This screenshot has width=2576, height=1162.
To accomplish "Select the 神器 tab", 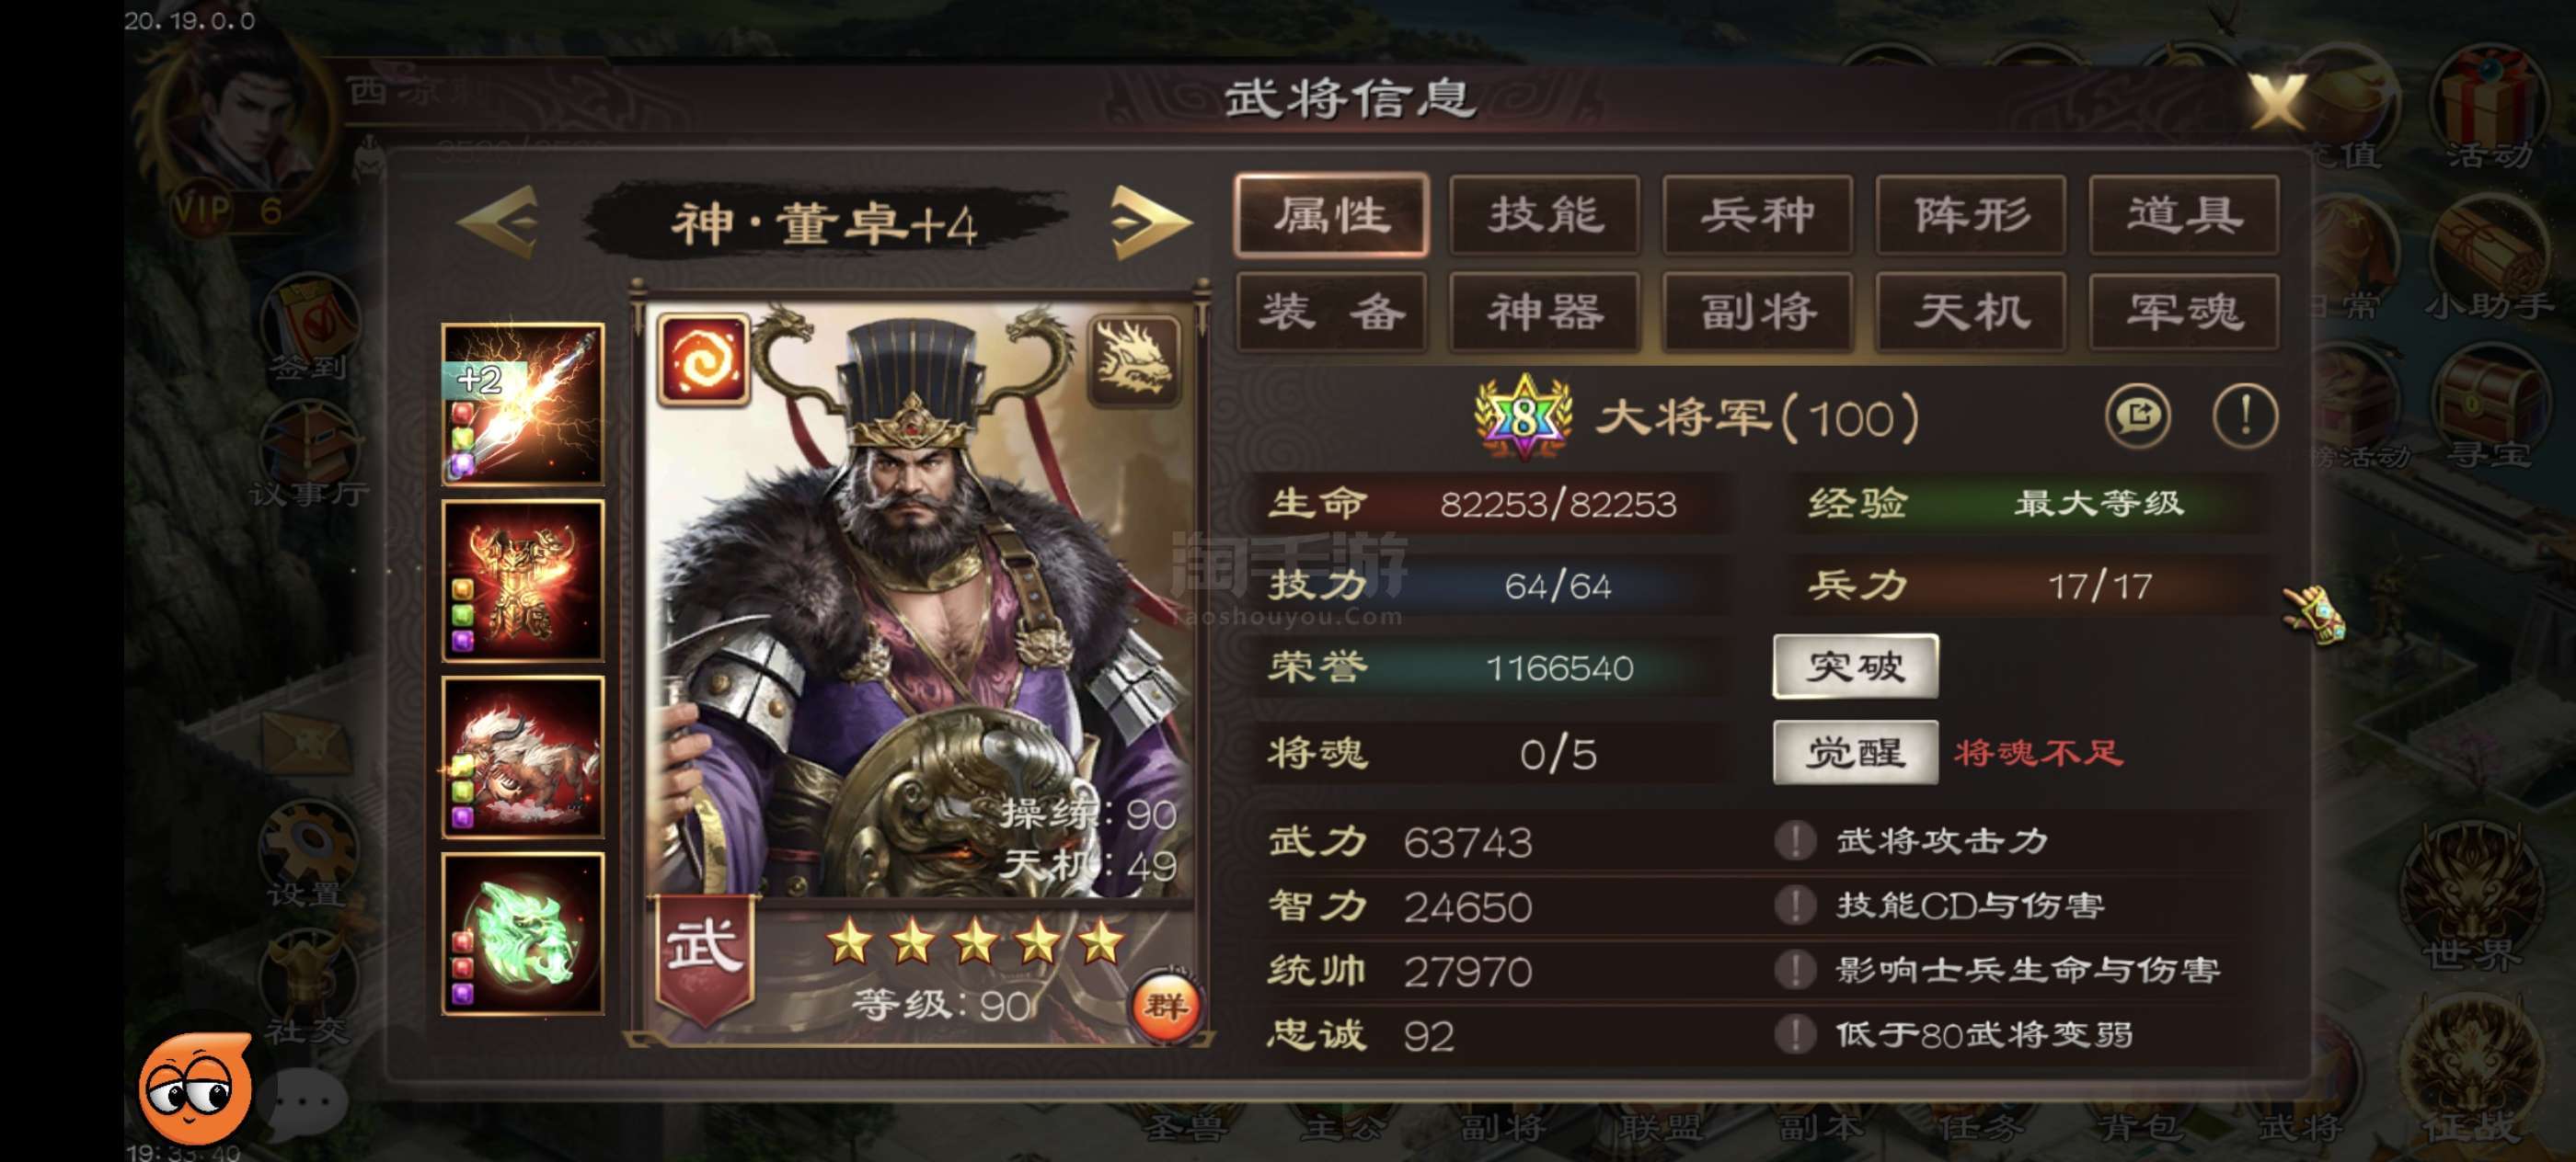I will 1545,312.
